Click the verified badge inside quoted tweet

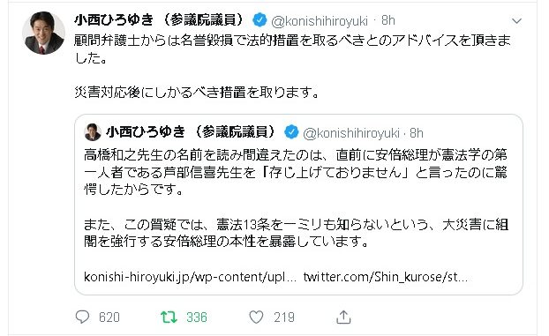coord(291,132)
